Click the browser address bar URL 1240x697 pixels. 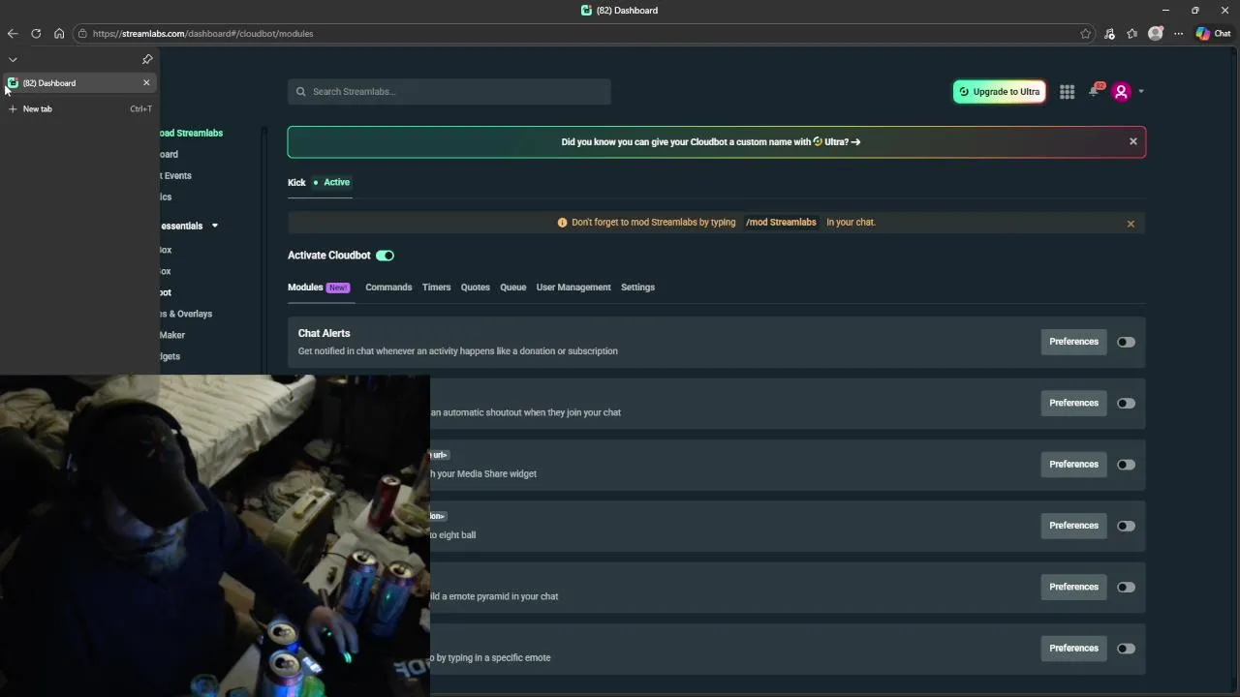tap(202, 33)
